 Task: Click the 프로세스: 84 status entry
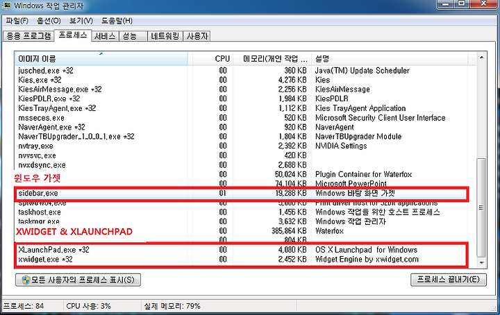click(24, 306)
